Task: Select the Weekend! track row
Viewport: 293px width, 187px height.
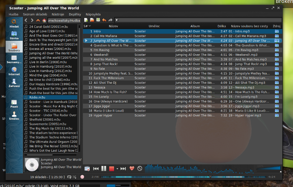Action: (x=182, y=55)
